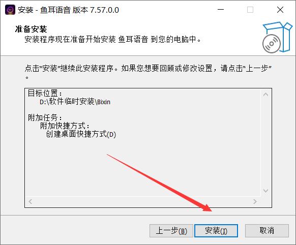
Task: Click the vertical scrollbar track in summary box
Action: 265,142
